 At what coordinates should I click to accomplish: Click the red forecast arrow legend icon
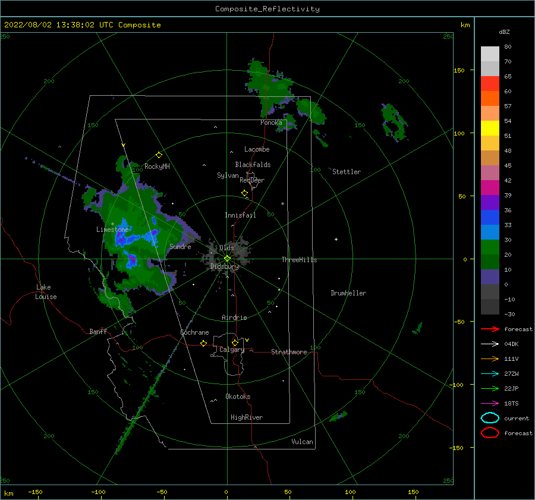point(490,329)
